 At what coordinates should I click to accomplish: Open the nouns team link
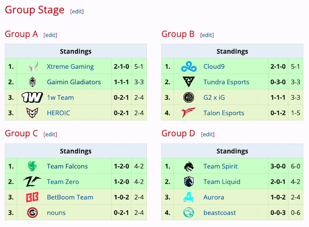click(56, 213)
